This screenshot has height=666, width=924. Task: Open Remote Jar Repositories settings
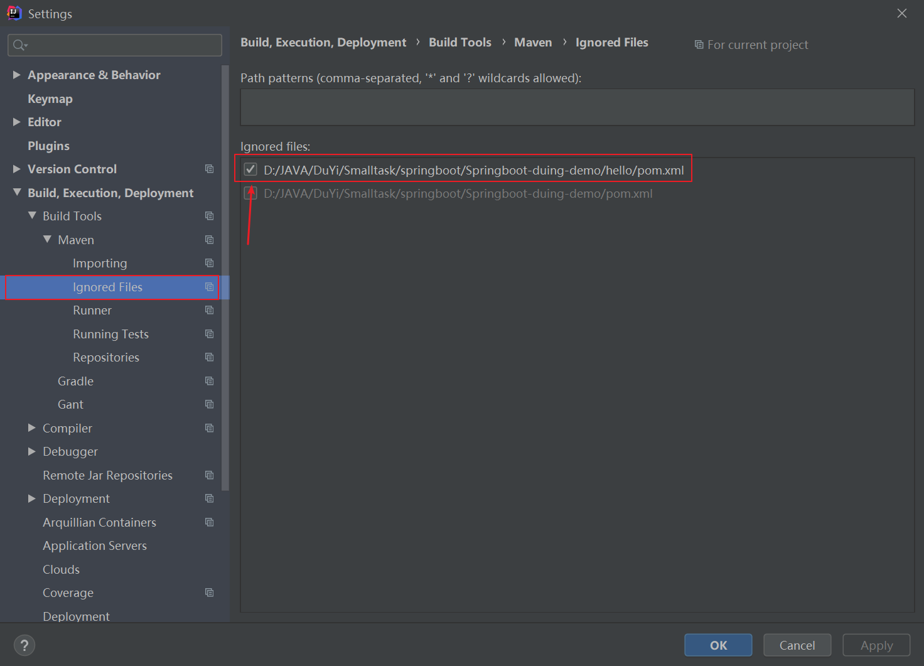(107, 475)
